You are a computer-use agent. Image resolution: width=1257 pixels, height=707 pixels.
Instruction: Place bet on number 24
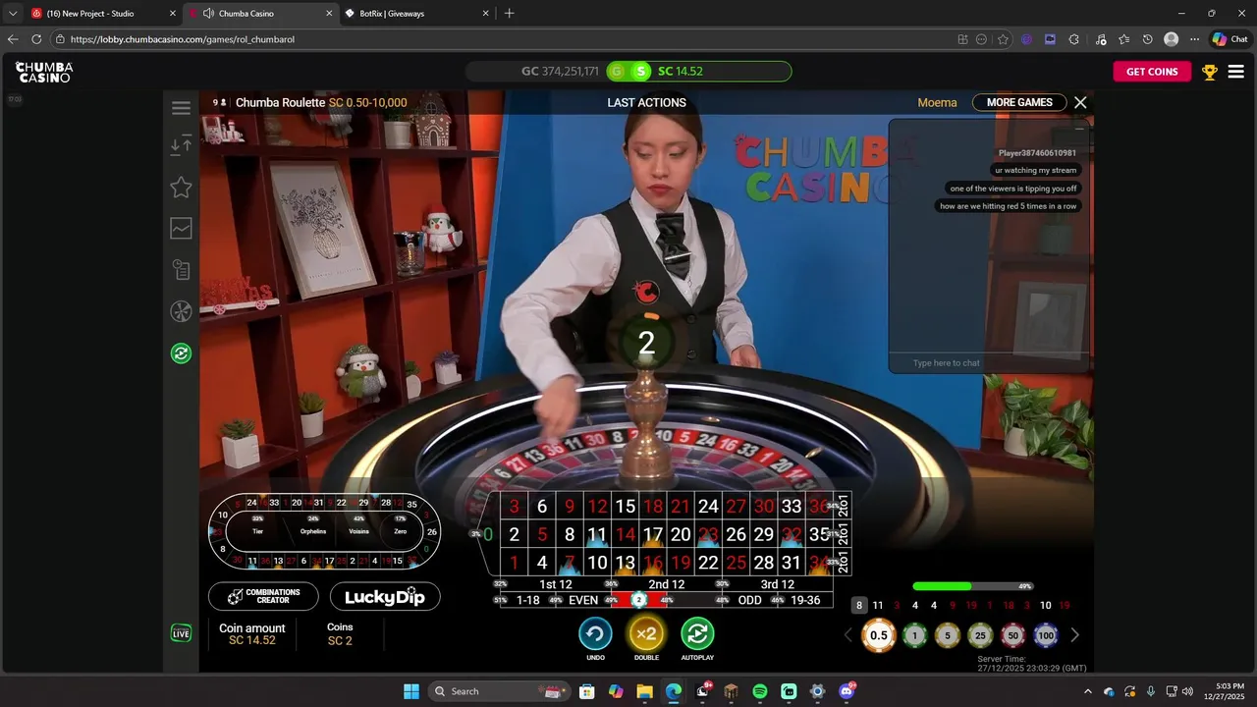pos(708,507)
